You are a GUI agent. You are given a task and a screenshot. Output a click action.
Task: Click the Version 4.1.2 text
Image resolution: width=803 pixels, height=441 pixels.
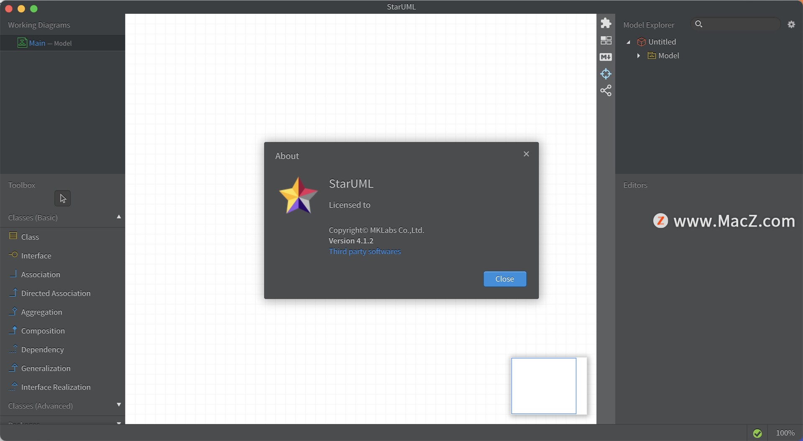tap(351, 241)
